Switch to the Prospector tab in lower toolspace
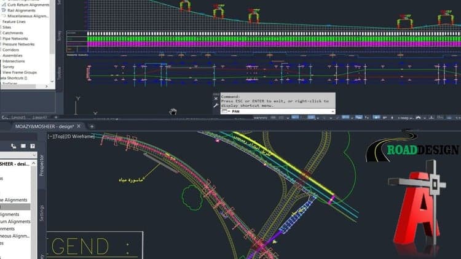The image size is (461, 259). coord(41,166)
